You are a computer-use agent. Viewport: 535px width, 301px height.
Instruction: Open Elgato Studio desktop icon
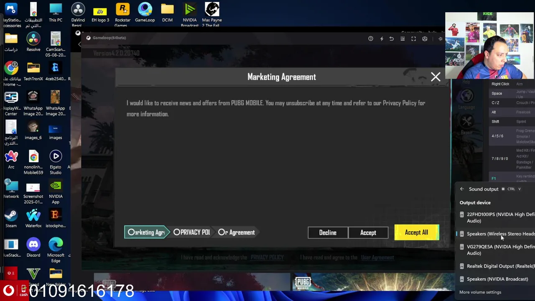pyautogui.click(x=56, y=162)
